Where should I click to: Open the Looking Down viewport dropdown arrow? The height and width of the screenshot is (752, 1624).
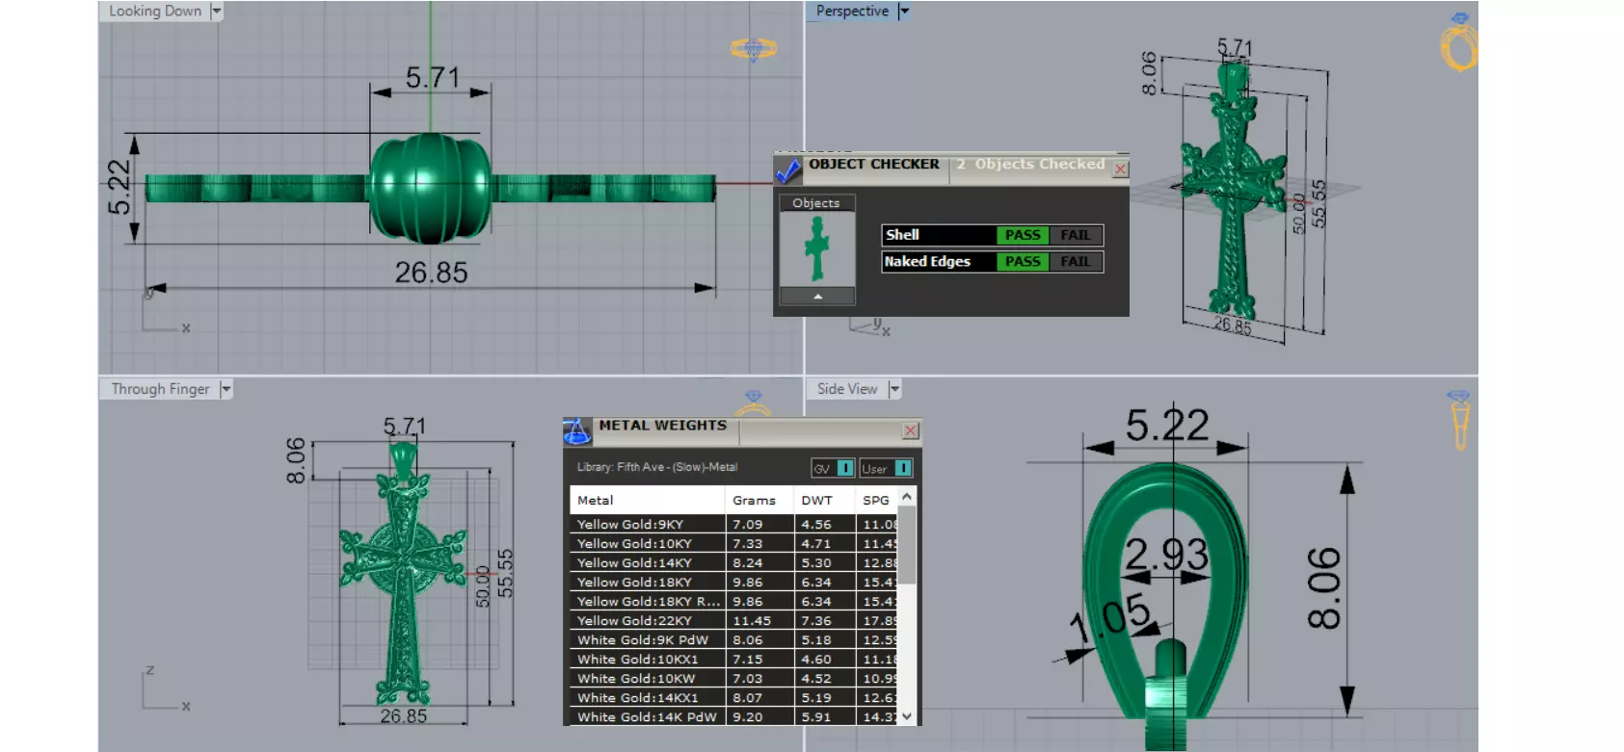[217, 12]
